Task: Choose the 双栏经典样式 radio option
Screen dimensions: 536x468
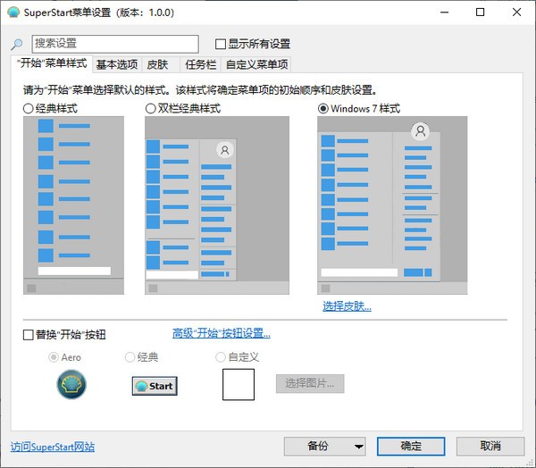Action: click(x=150, y=109)
